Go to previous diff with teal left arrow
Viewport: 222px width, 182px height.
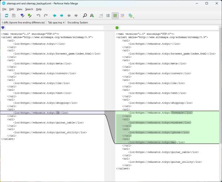(54, 16)
